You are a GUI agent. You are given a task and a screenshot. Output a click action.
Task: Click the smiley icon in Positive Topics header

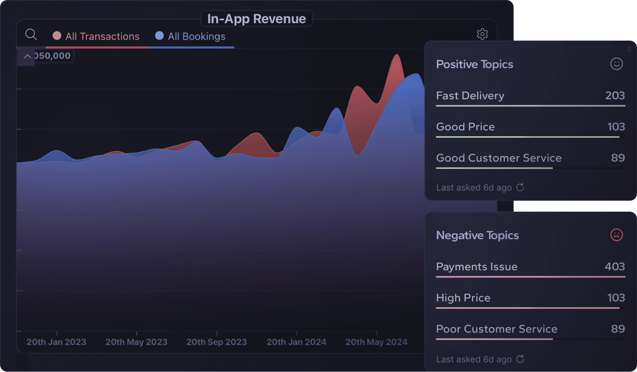[x=617, y=64]
